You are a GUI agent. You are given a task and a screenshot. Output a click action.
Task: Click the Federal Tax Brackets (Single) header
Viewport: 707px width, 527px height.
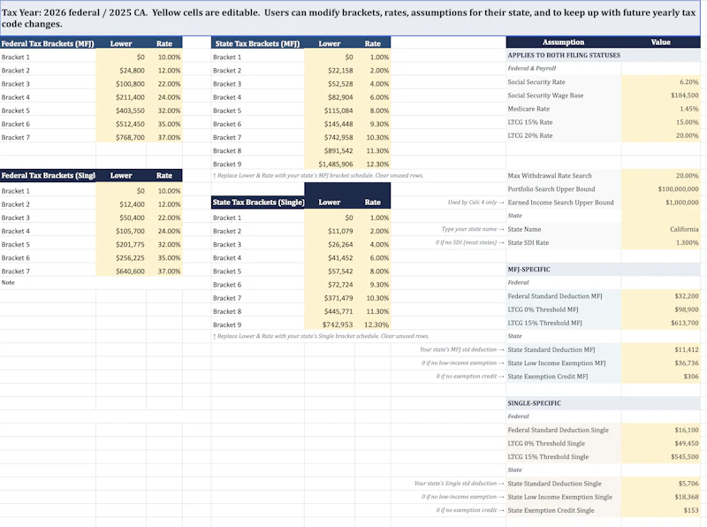(x=48, y=175)
